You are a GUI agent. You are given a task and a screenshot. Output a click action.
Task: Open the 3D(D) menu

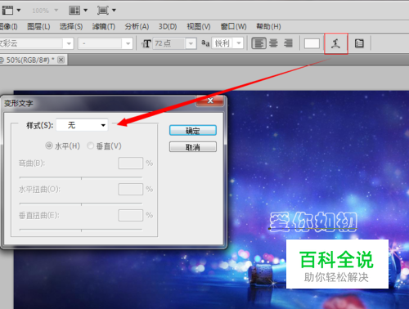pos(168,26)
